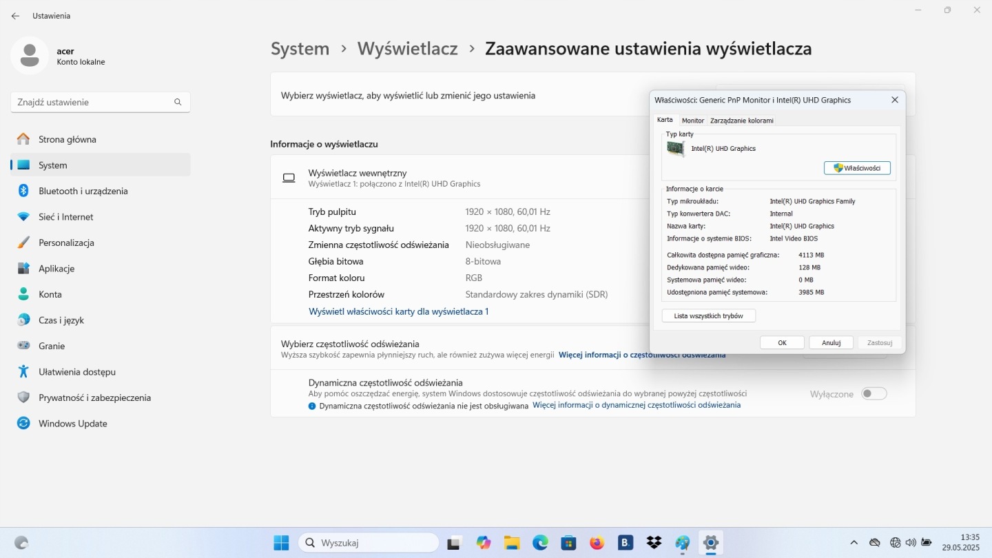992x558 pixels.
Task: Open Wyświetl właściwości karty dla wyświetlacza 1
Action: 398,311
